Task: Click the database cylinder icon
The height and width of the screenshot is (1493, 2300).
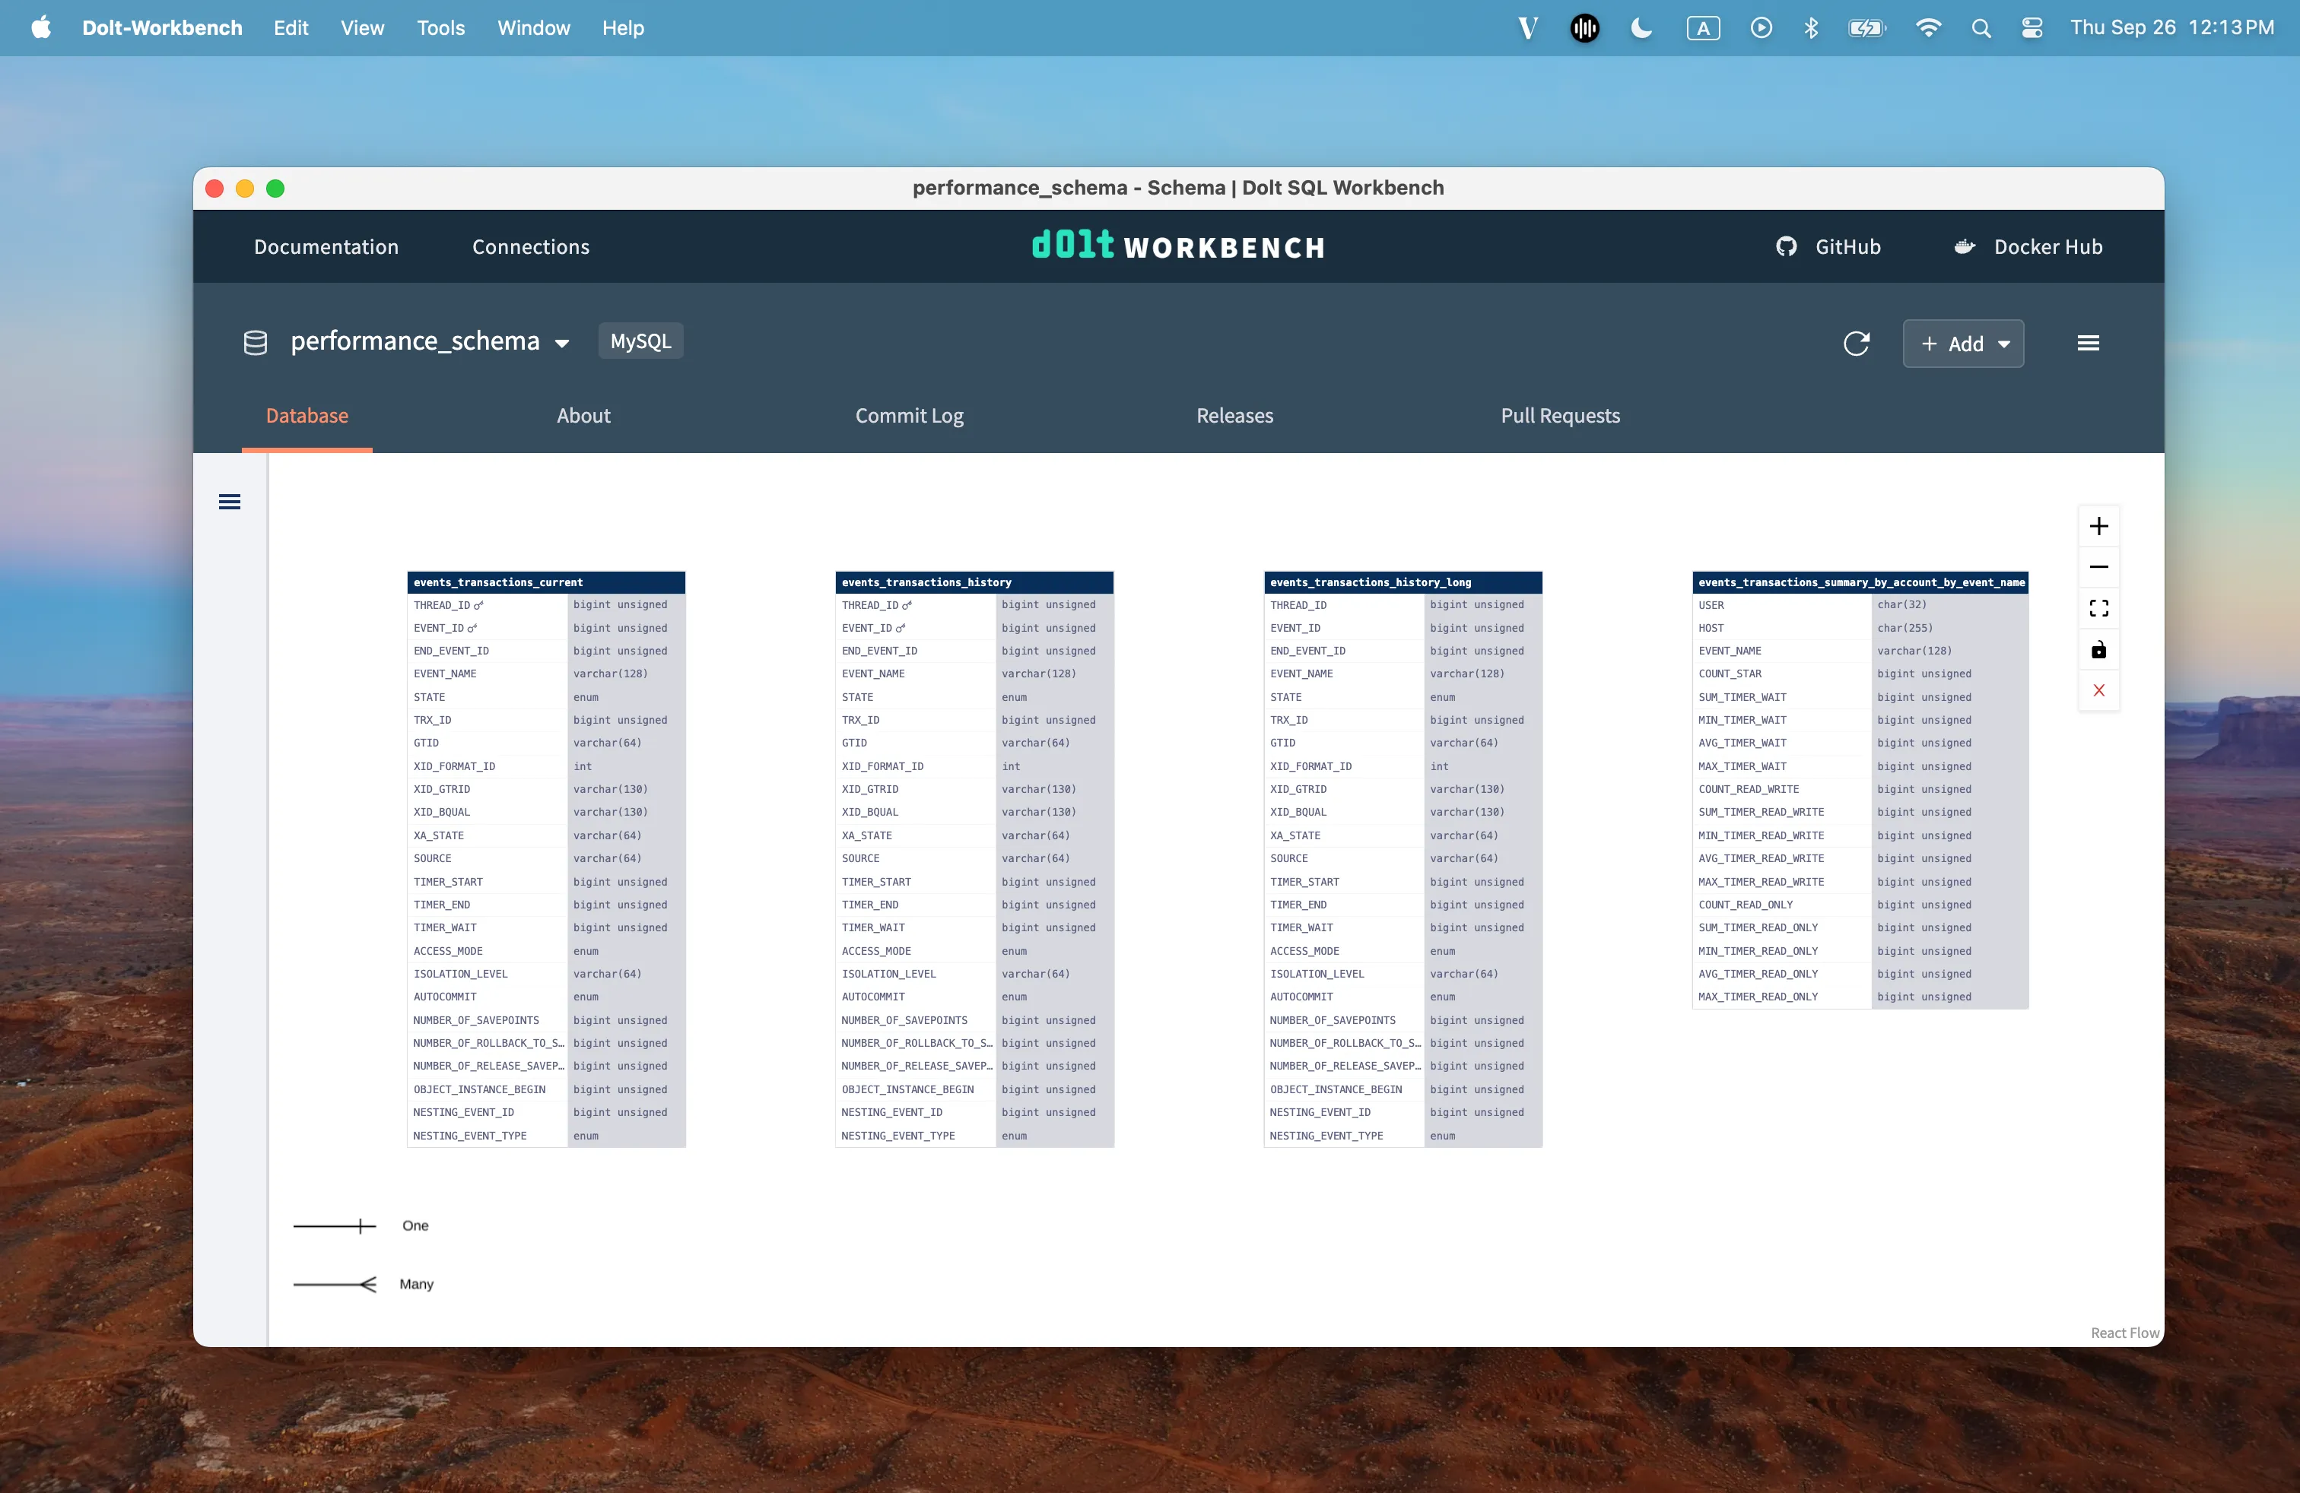Action: pyautogui.click(x=255, y=343)
